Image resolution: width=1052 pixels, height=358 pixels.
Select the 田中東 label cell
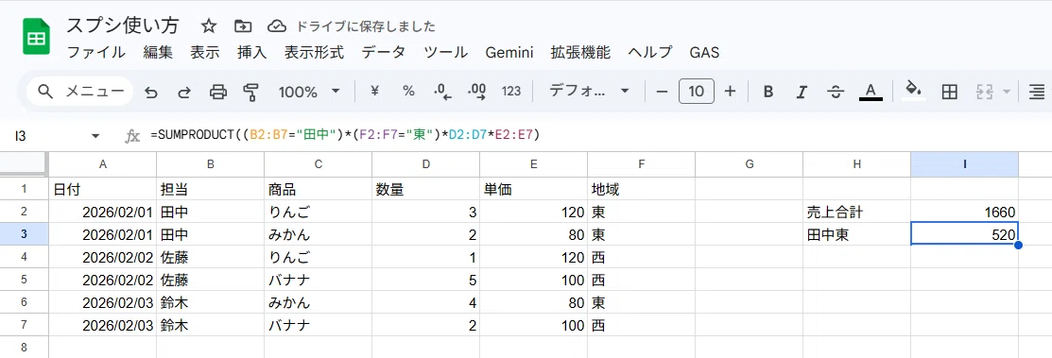coord(856,234)
